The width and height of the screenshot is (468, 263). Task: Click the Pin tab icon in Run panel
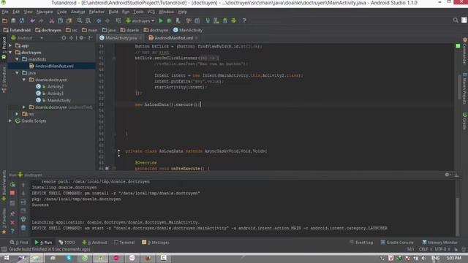(12, 214)
